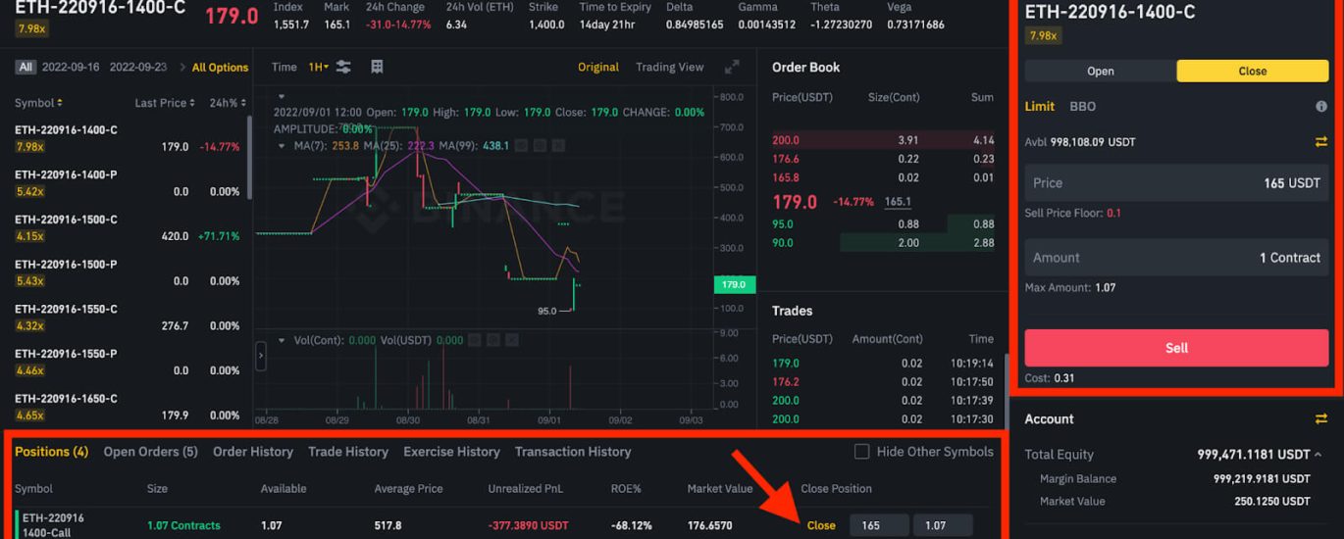Show more expiry dates arrow
The image size is (1344, 539).
[x=182, y=67]
